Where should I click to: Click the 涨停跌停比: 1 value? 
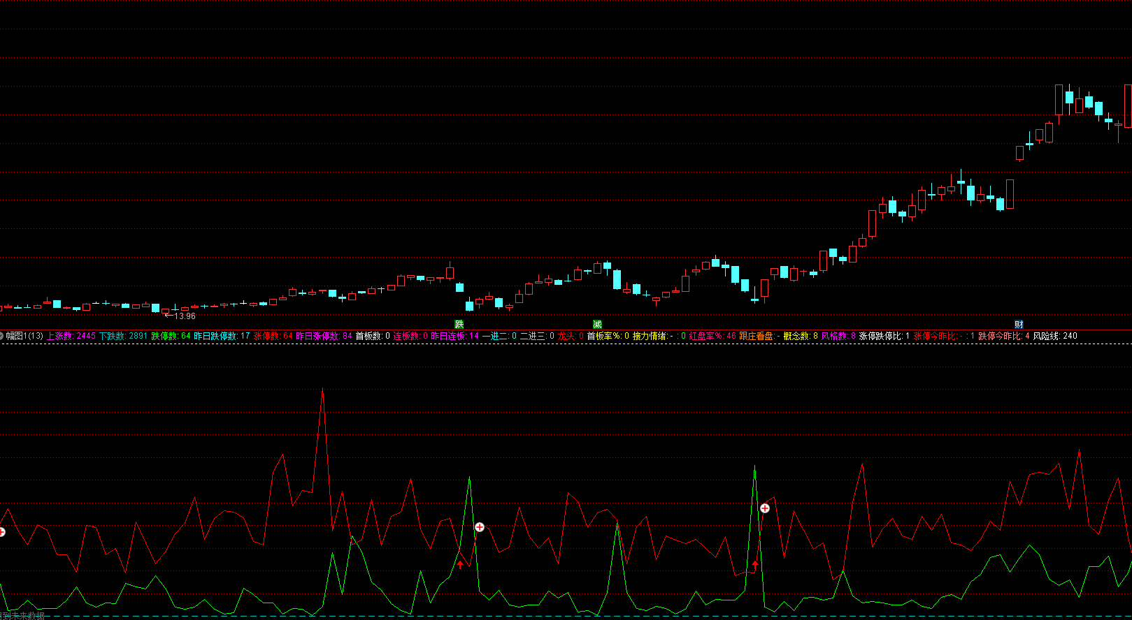[884, 336]
